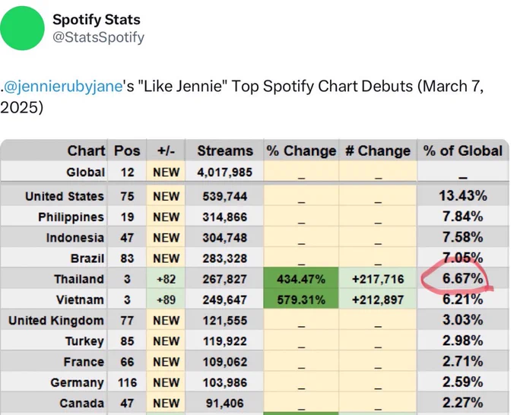Click the 434.47% change cell

tap(301, 279)
